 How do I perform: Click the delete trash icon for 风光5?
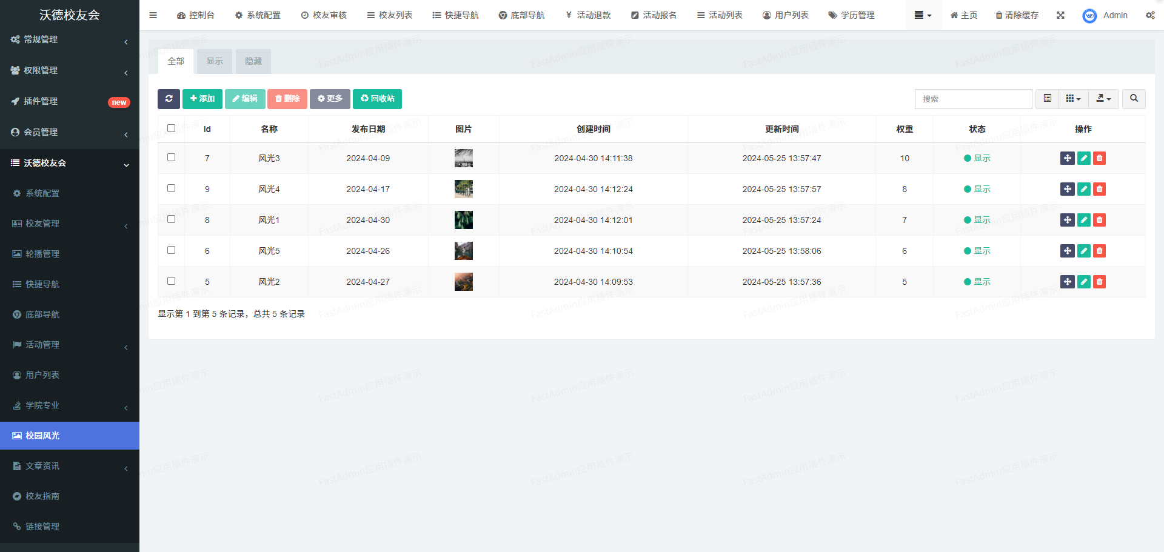(1099, 251)
